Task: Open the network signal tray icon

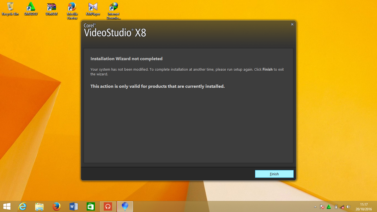Action: point(342,207)
